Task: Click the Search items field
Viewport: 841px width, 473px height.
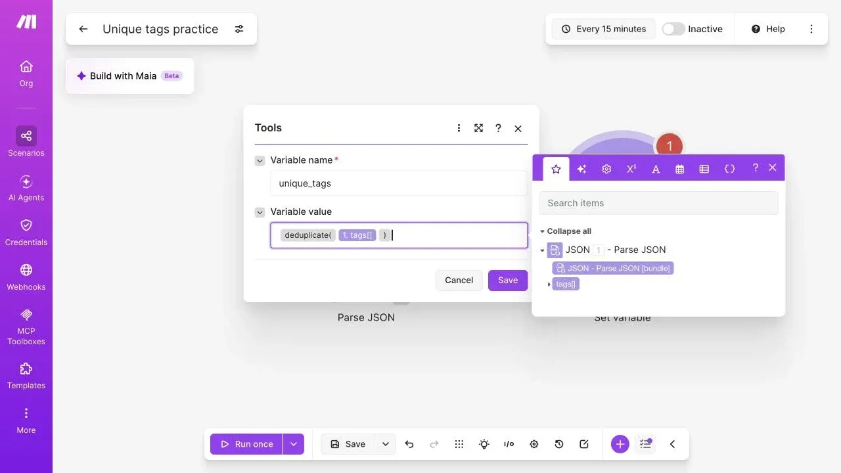Action: click(658, 203)
